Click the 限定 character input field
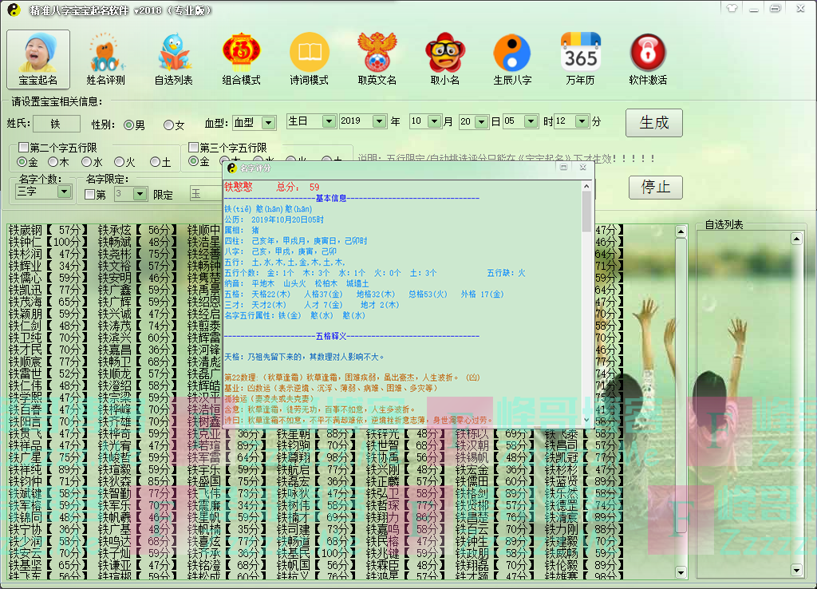 [206, 194]
